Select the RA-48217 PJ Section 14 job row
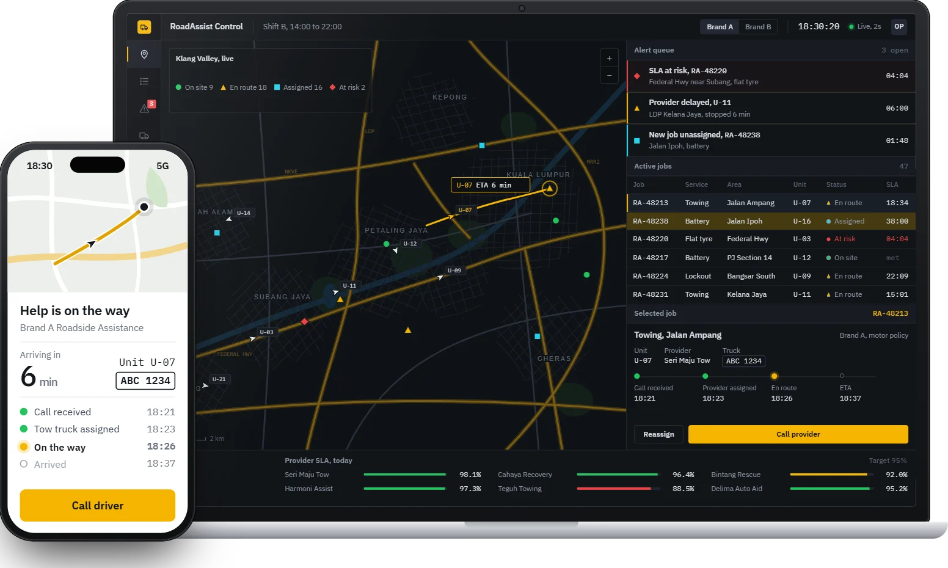Screen dimensions: 948x568 pyautogui.click(x=771, y=258)
